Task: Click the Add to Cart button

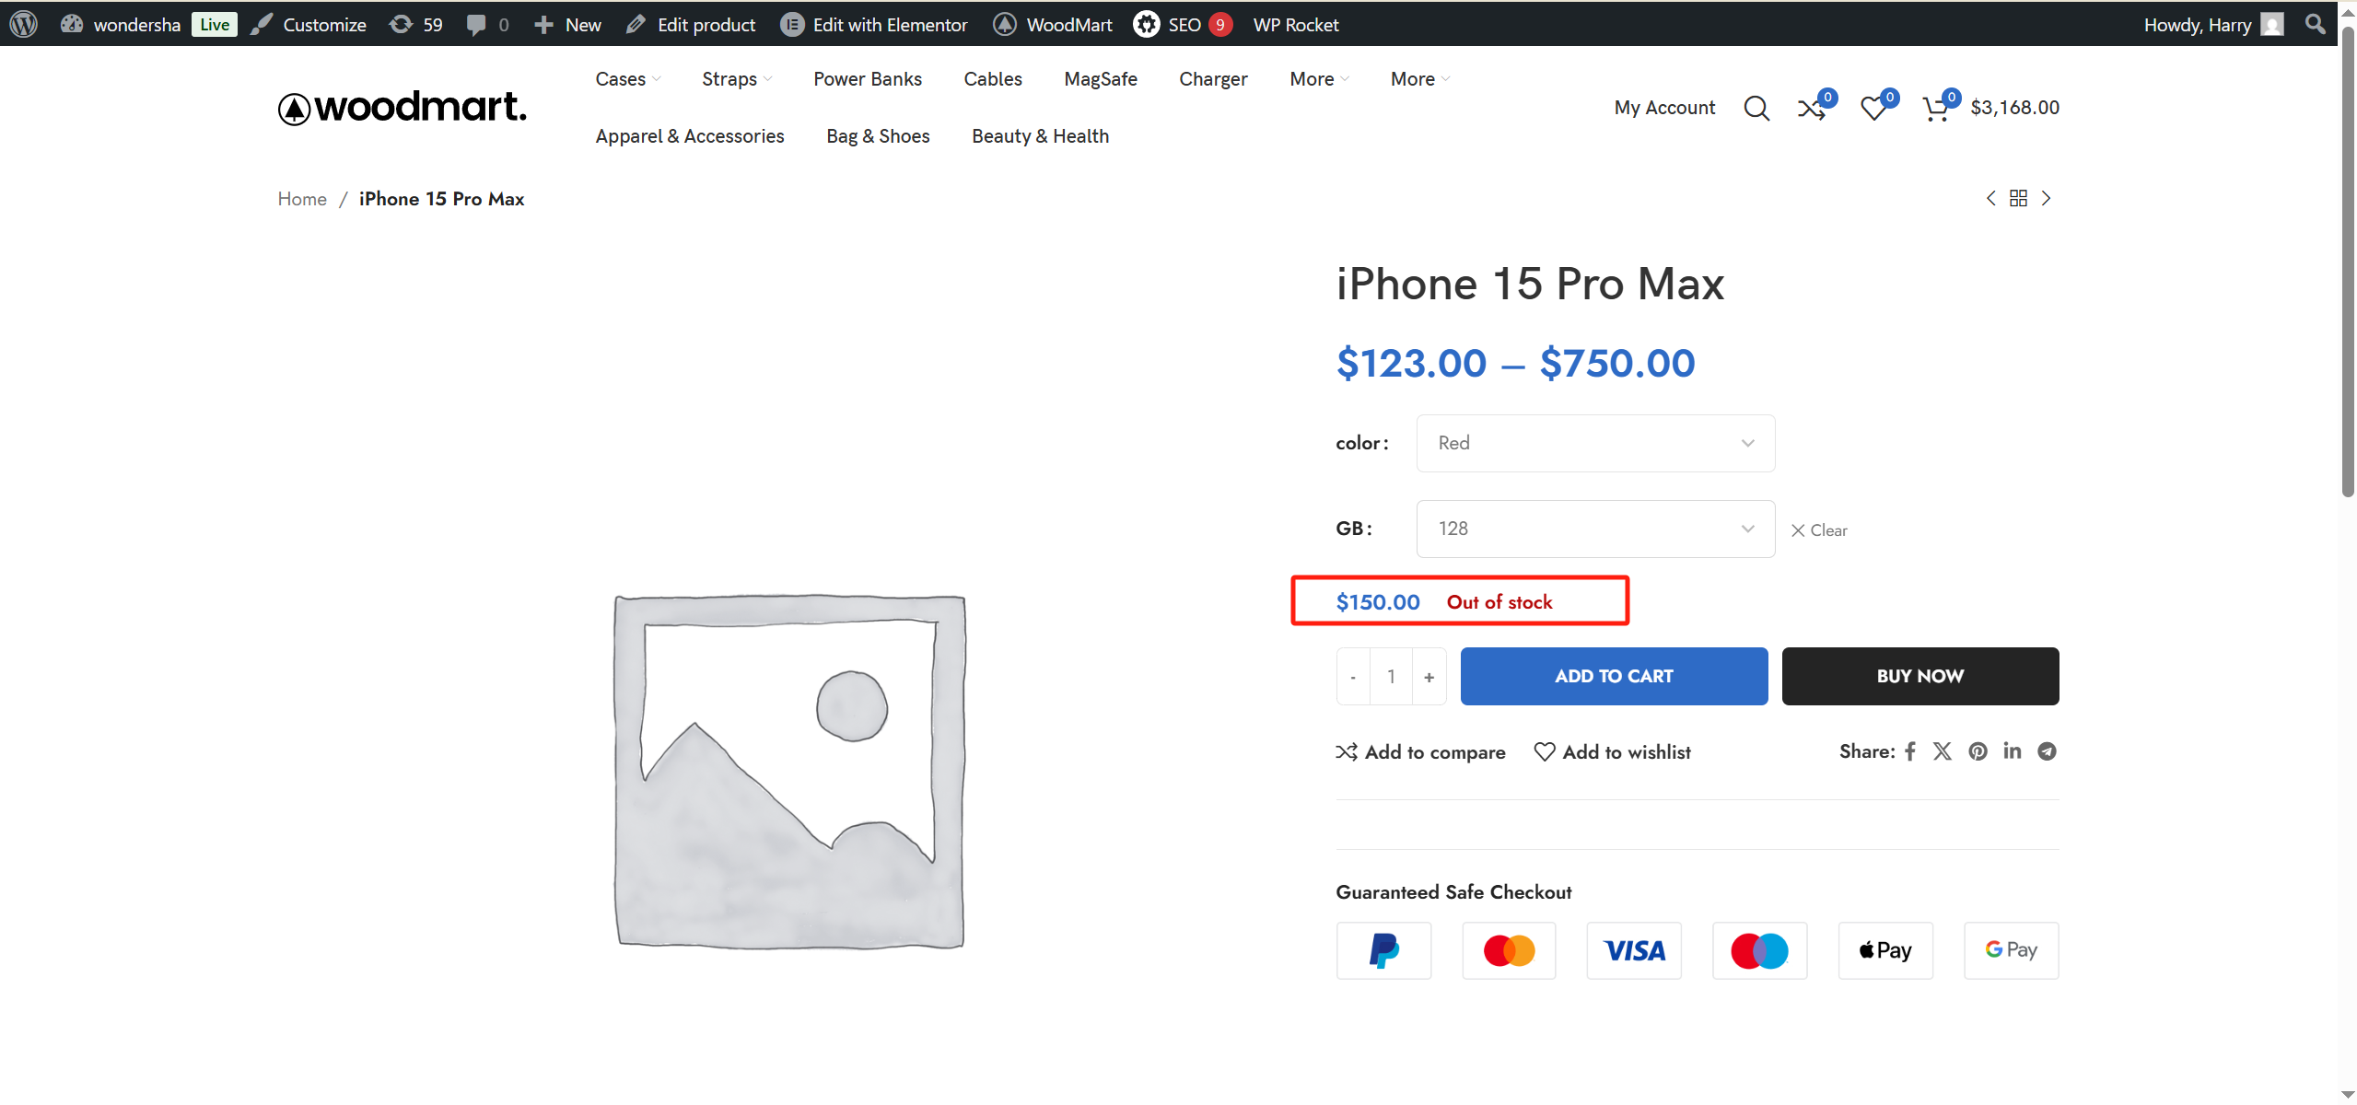Action: coord(1613,676)
